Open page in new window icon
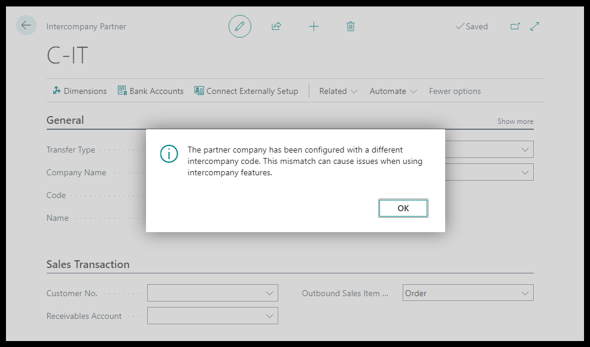The image size is (590, 347). (515, 26)
